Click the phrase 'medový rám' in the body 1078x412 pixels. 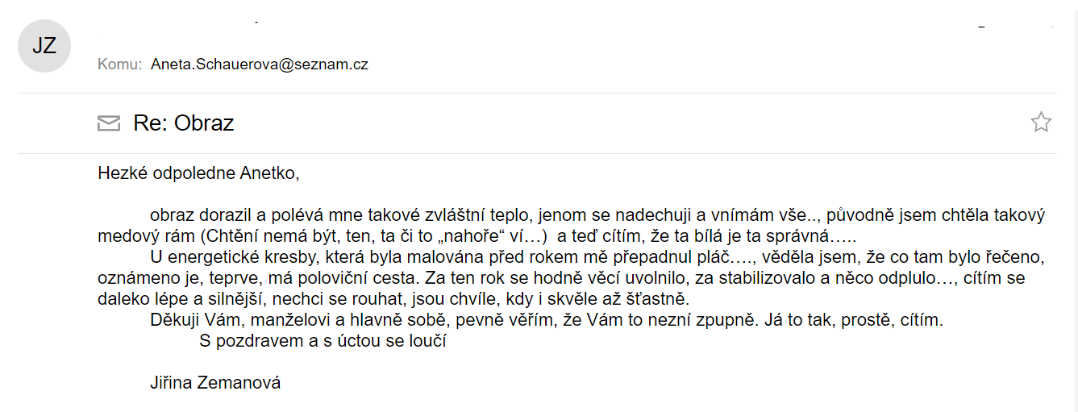(x=146, y=237)
